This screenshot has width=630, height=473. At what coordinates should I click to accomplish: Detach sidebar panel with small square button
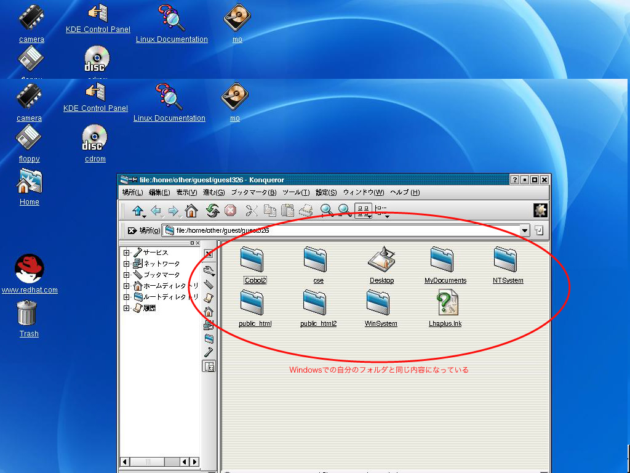coord(192,243)
